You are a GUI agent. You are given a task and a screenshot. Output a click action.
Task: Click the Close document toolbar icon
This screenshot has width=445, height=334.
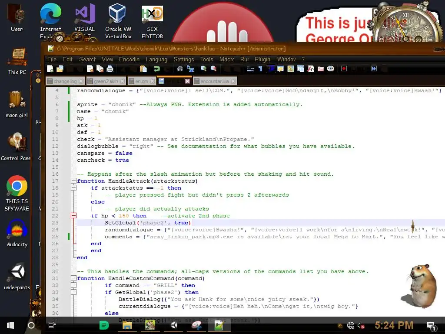coord(90,69)
